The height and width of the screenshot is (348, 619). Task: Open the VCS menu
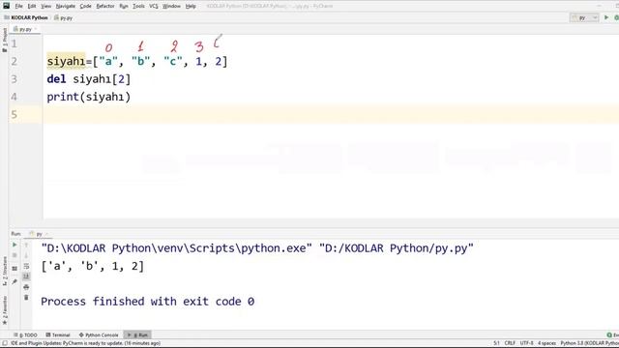click(x=154, y=6)
